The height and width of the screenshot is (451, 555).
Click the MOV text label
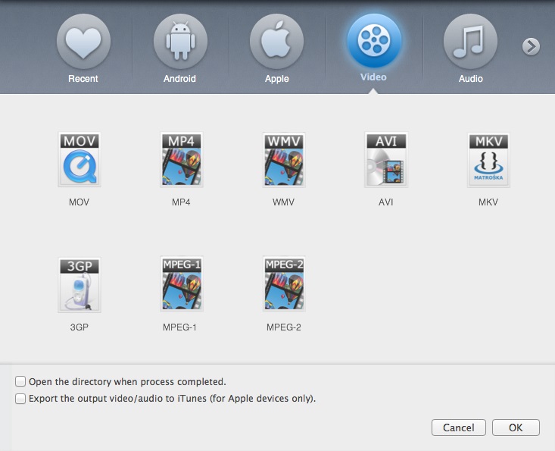click(79, 202)
